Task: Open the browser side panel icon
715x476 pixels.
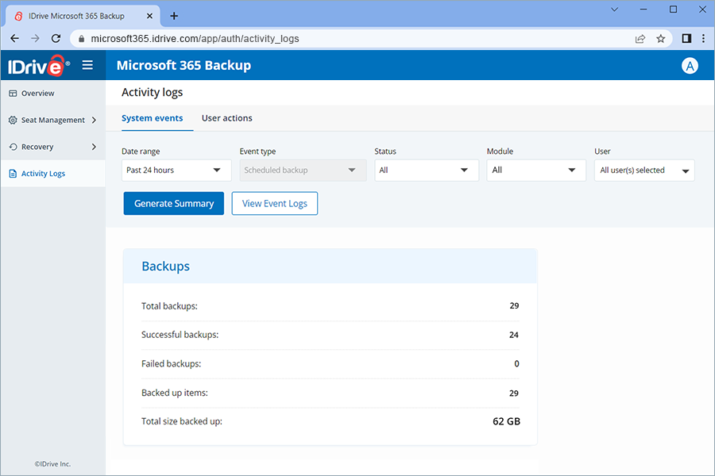Action: click(x=686, y=39)
